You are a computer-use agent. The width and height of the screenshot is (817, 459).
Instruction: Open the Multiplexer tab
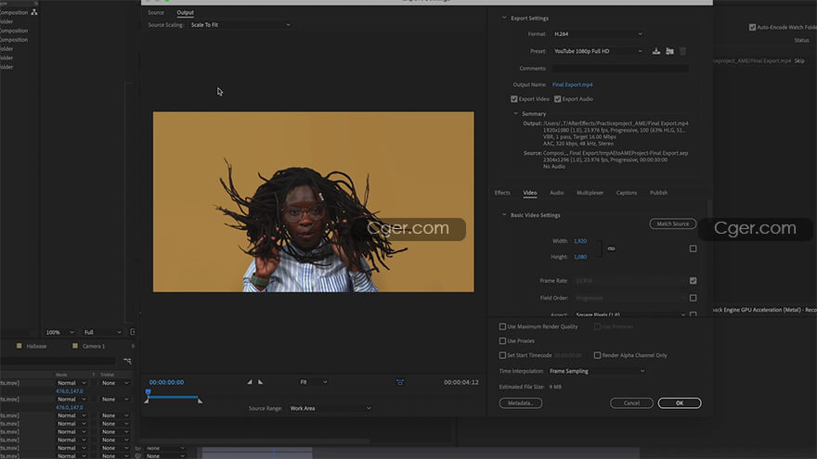(590, 193)
